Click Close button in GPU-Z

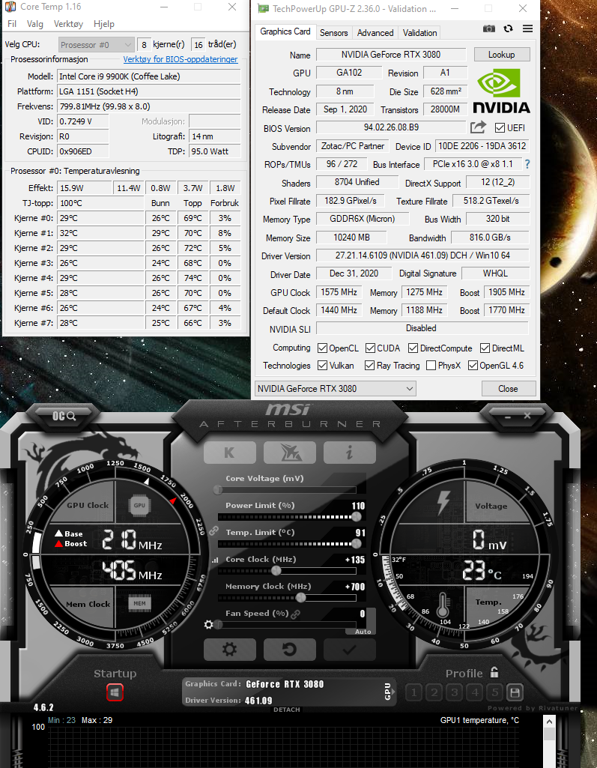(508, 388)
